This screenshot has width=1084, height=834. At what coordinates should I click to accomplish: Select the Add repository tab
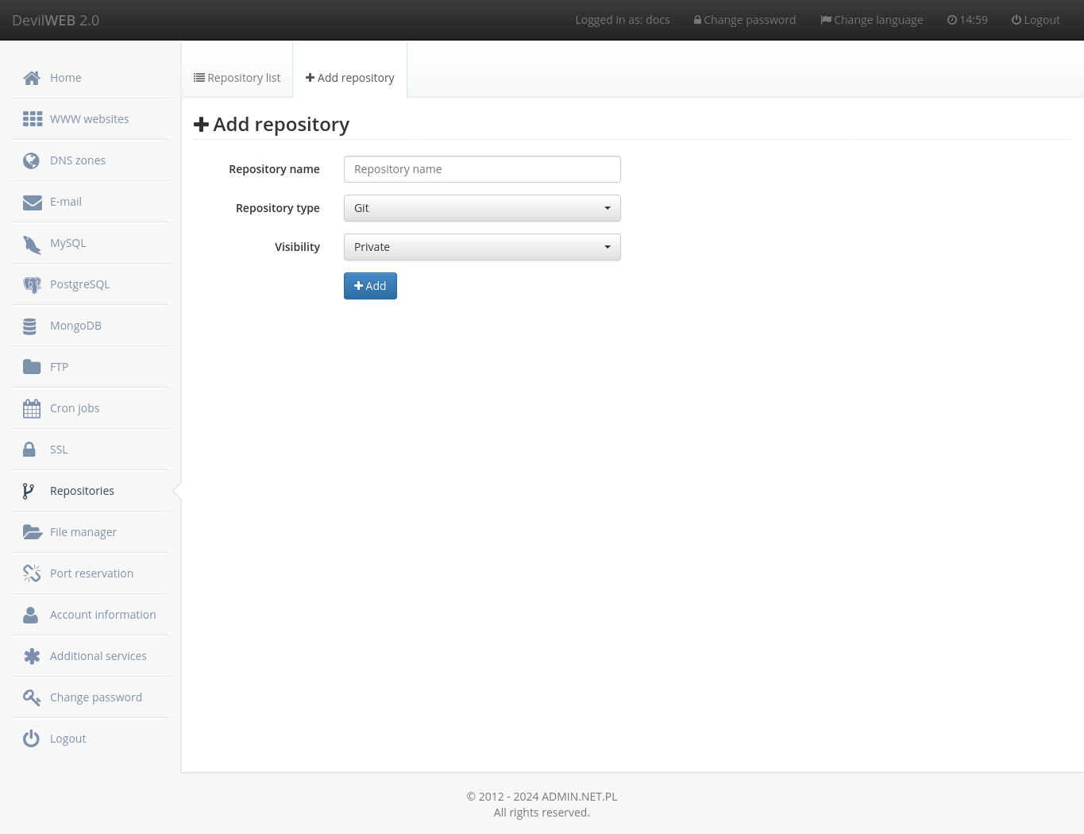point(349,77)
